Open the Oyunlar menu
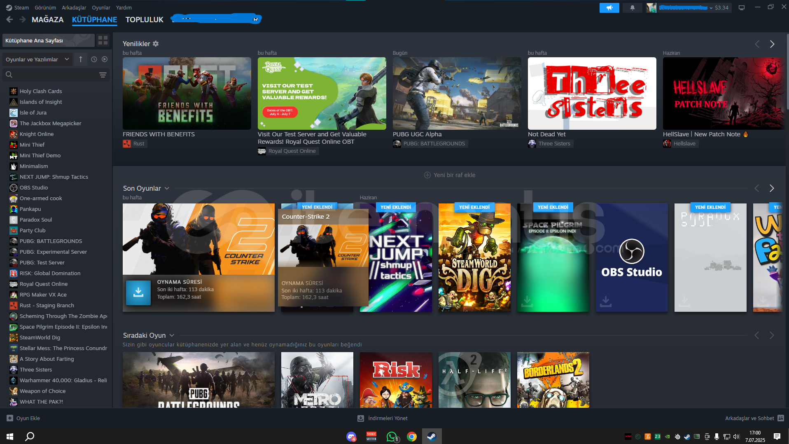This screenshot has height=444, width=789. click(x=101, y=7)
